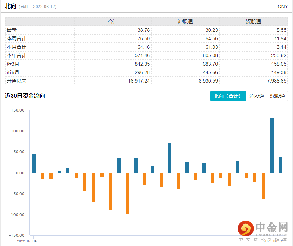The height and width of the screenshot is (246, 293).
Task: Switch to the 北向（合计）chart tab
Action: (x=228, y=96)
